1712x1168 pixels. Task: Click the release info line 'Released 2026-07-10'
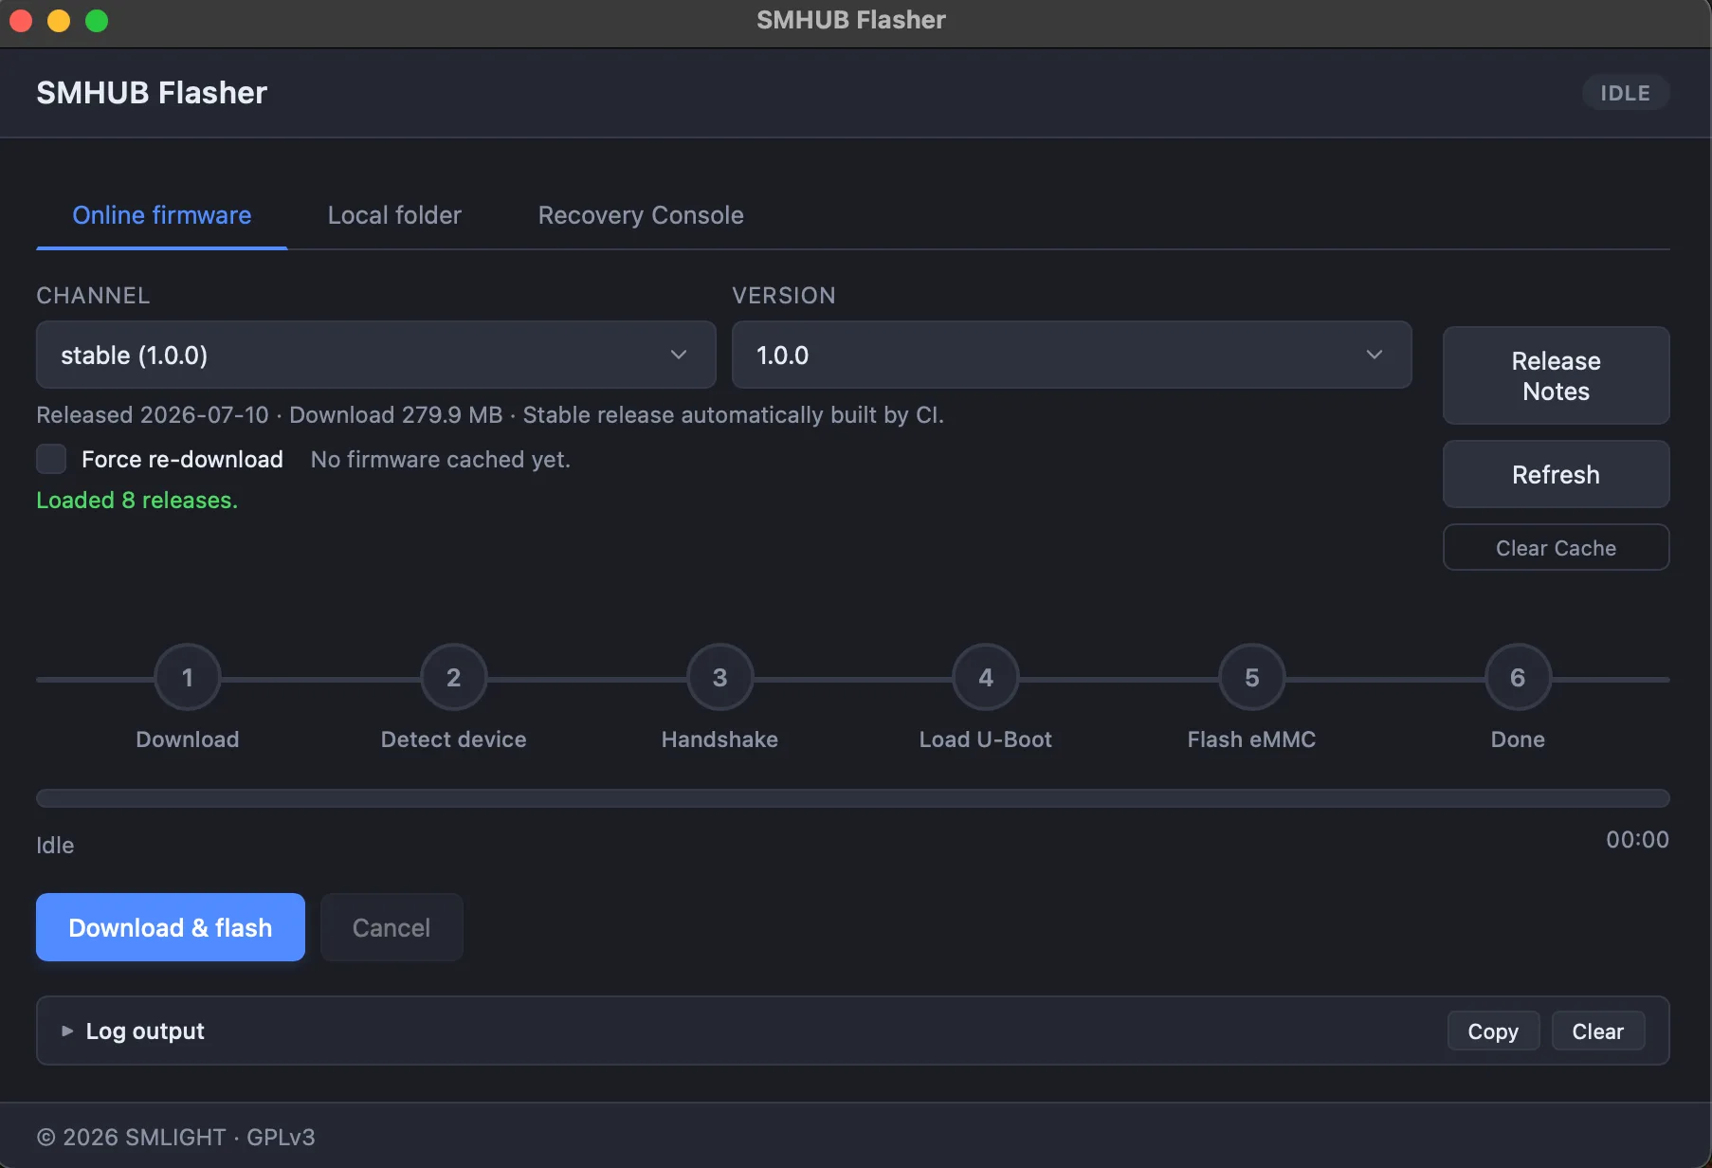point(490,415)
